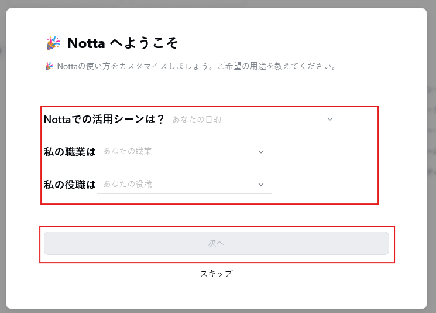Click the 次へ button
Image resolution: width=436 pixels, height=313 pixels.
tap(217, 243)
